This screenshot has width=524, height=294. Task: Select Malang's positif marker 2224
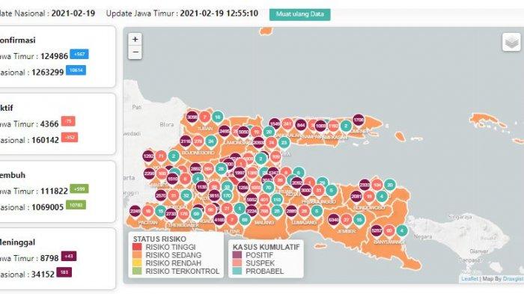[252, 211]
